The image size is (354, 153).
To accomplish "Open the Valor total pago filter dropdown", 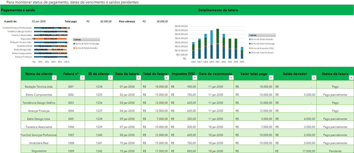I will 271,78.
